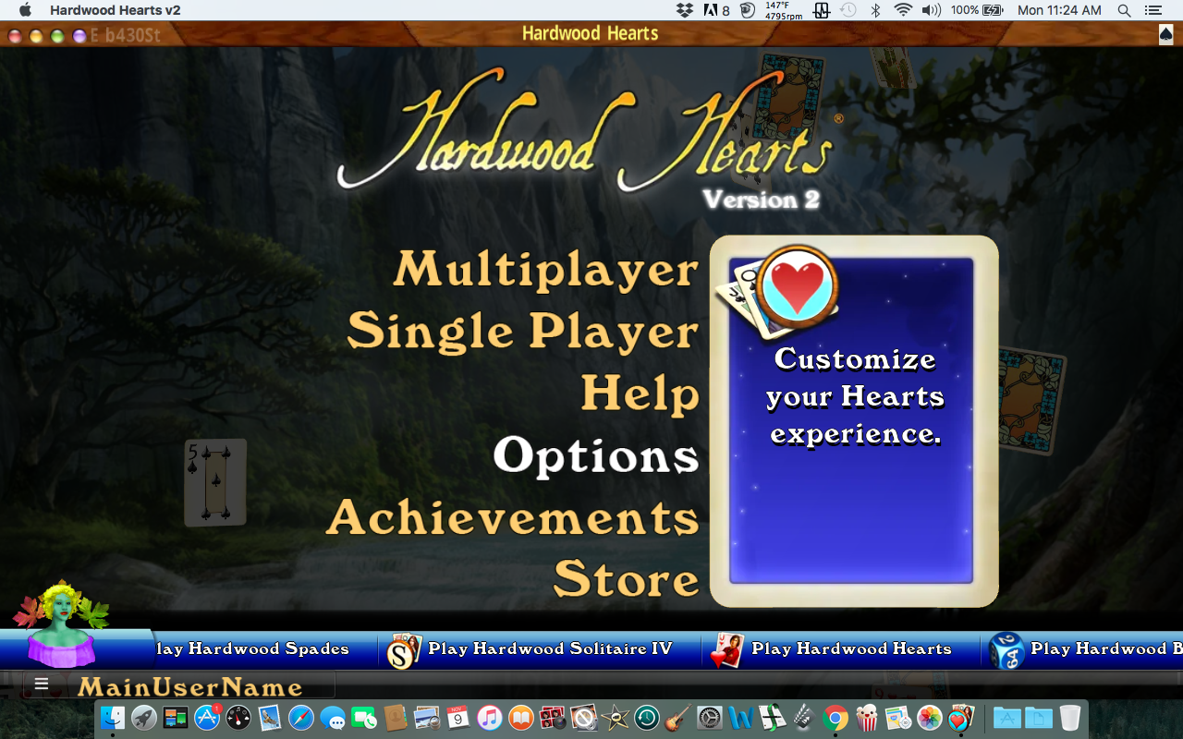1183x739 pixels.
Task: Open Photos from the Dock
Action: point(929,718)
